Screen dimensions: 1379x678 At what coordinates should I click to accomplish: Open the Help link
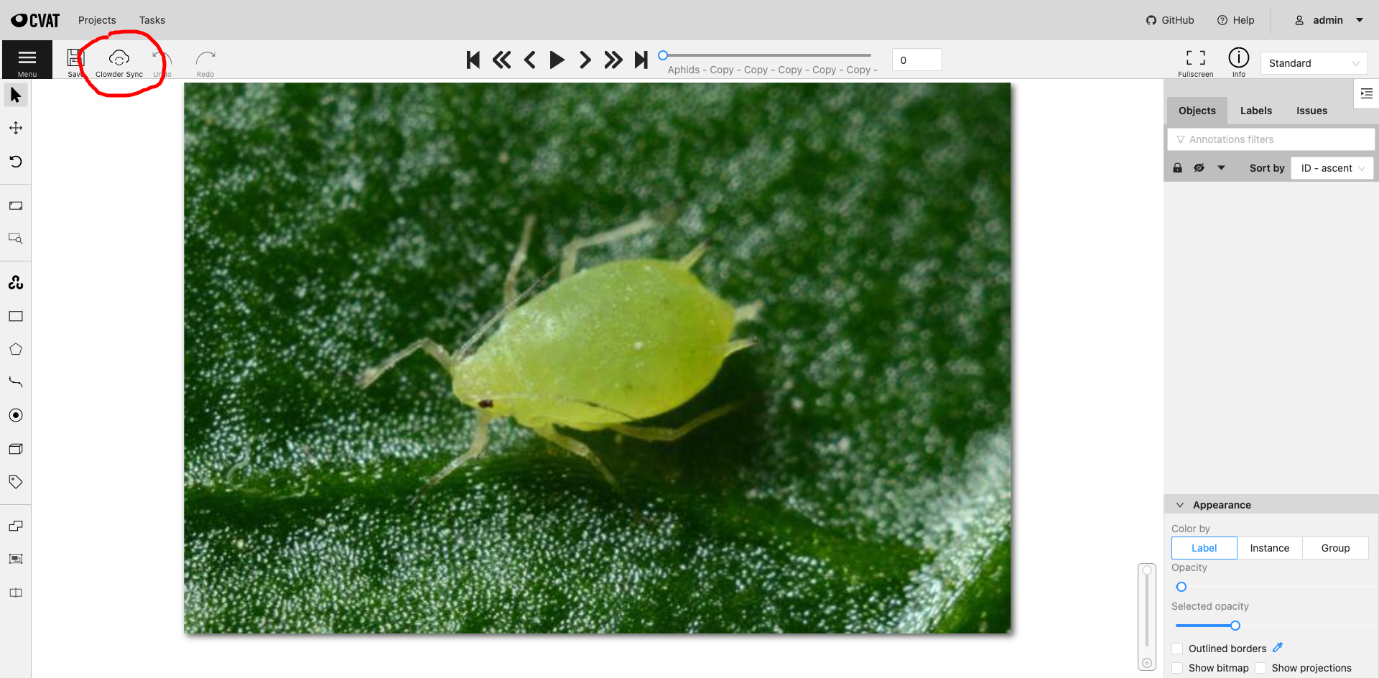coord(1235,20)
